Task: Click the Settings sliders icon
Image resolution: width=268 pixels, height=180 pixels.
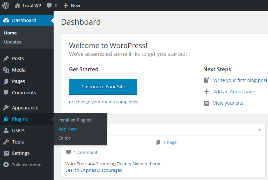Action: tap(6, 153)
